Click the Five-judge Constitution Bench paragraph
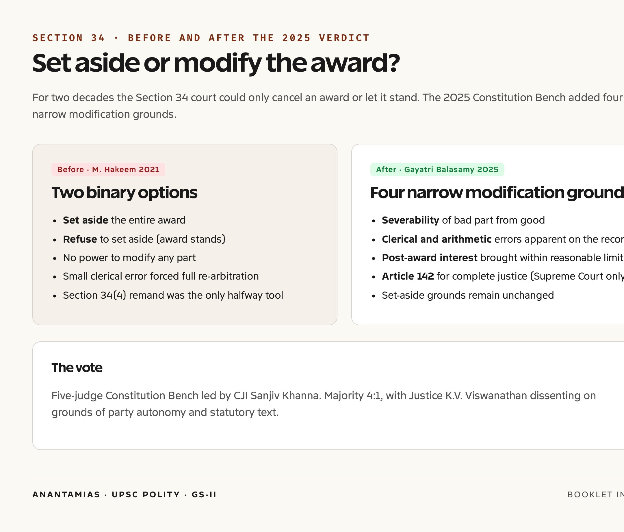This screenshot has width=624, height=532. pyautogui.click(x=324, y=404)
